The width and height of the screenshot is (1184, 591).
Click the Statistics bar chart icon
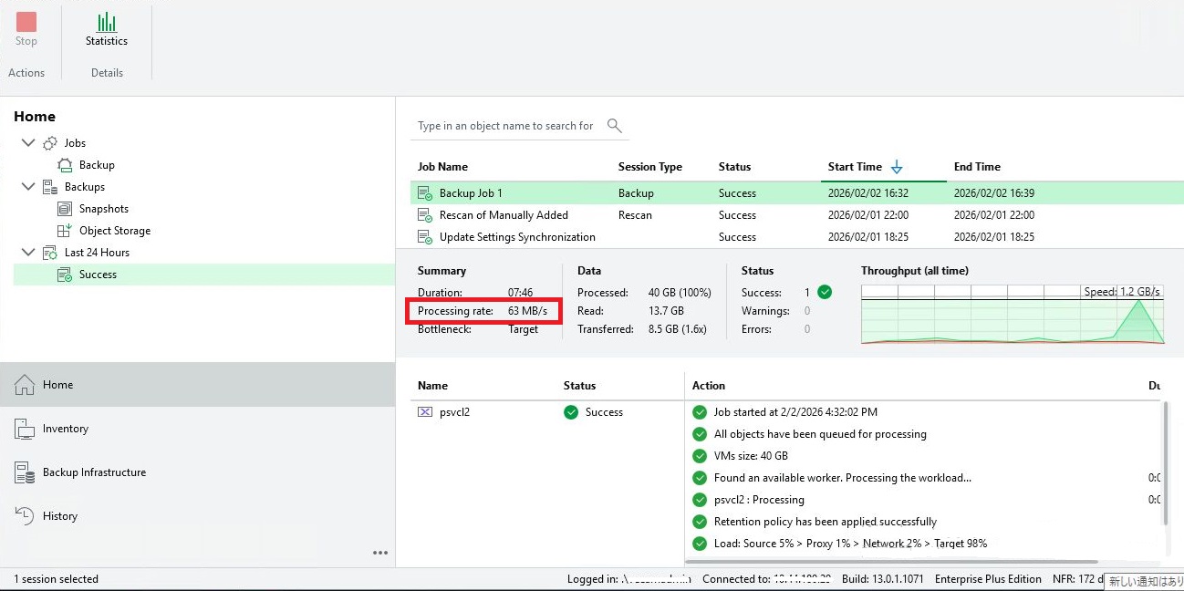pos(107,22)
